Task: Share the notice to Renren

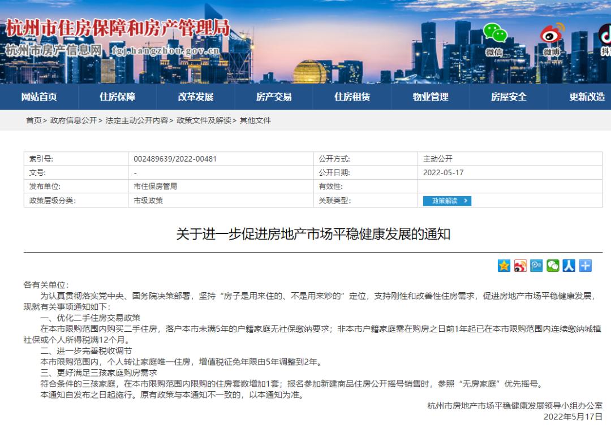Action: (x=569, y=265)
